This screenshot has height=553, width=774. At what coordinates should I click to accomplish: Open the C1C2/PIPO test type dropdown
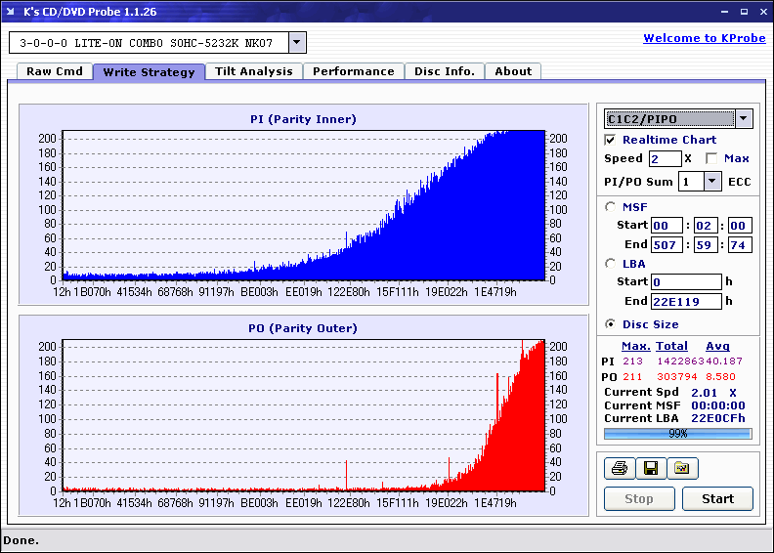(x=744, y=119)
